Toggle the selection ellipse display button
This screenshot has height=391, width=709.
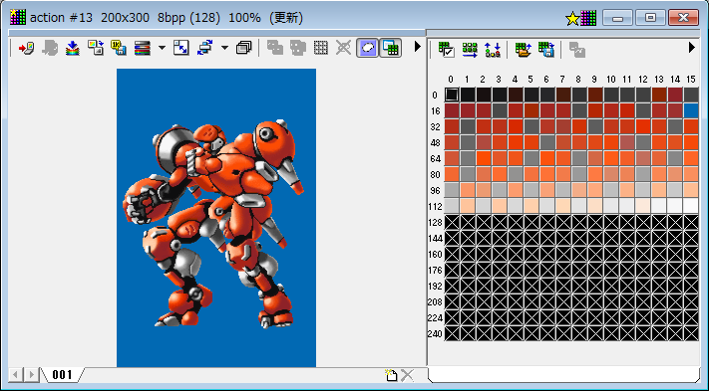[x=368, y=48]
